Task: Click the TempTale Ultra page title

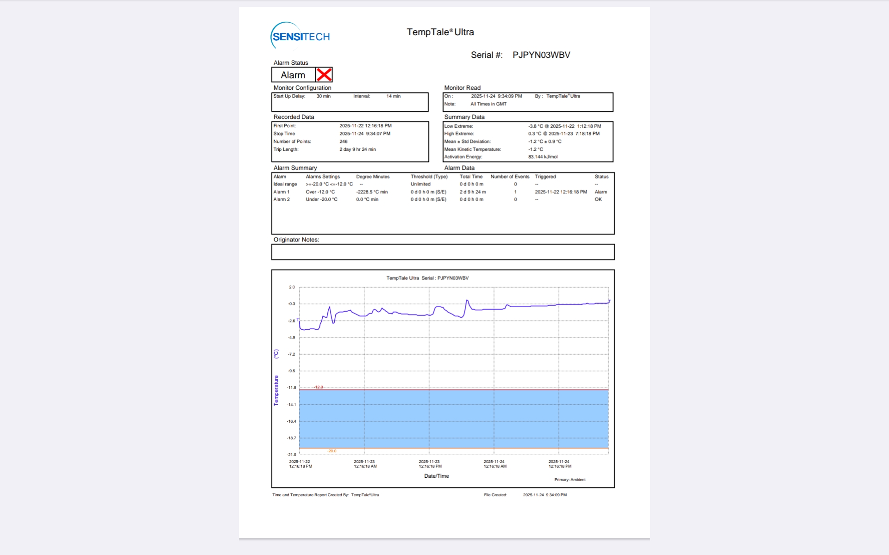Action: [x=440, y=32]
